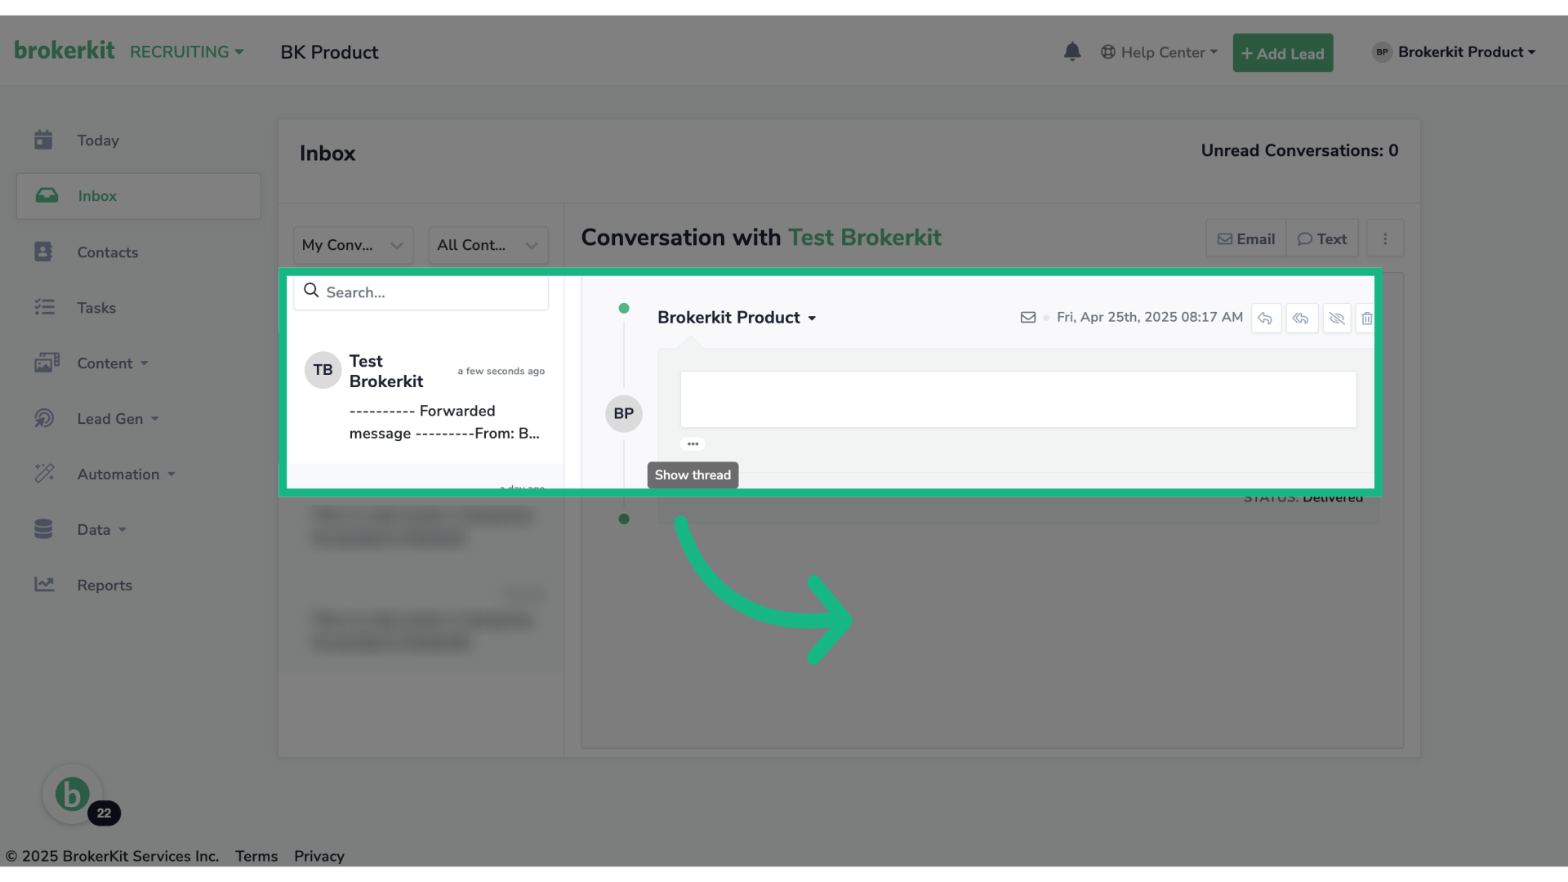
Task: Click the Content media icon
Action: [x=47, y=363]
